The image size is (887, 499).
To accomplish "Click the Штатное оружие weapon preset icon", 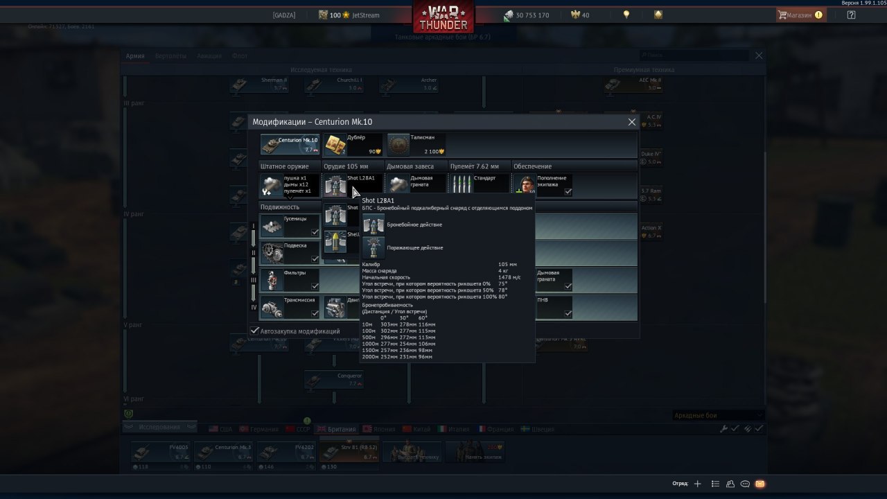I will pos(271,185).
